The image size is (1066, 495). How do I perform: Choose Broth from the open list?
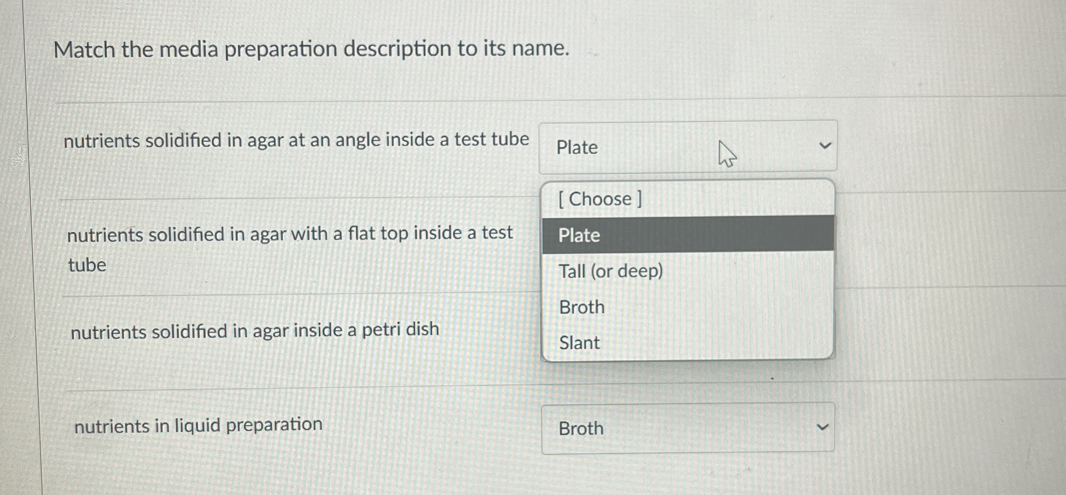(582, 307)
